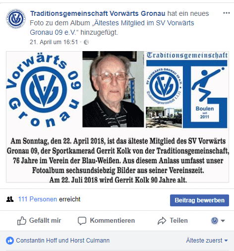Open the post-as page selector dropdown
This screenshot has width=234, height=251.
218,221
